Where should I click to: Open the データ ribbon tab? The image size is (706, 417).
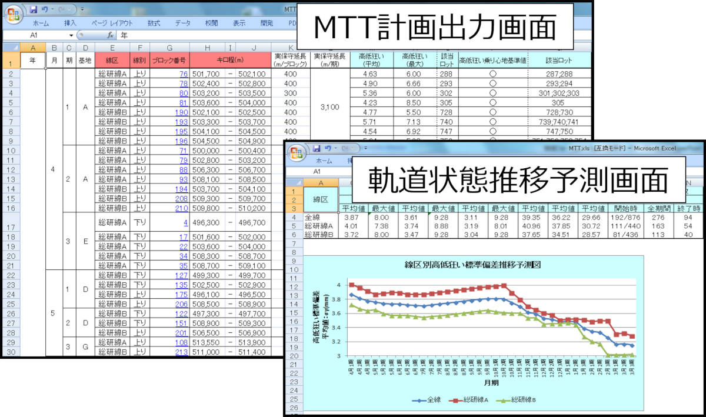click(183, 24)
